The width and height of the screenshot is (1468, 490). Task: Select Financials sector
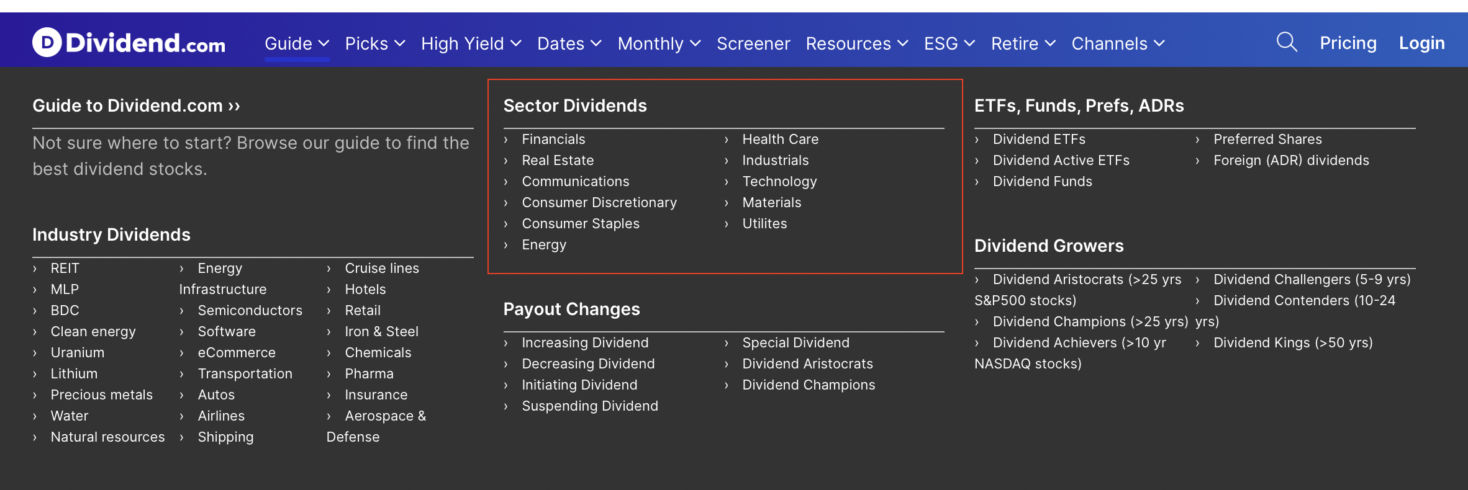coord(553,139)
